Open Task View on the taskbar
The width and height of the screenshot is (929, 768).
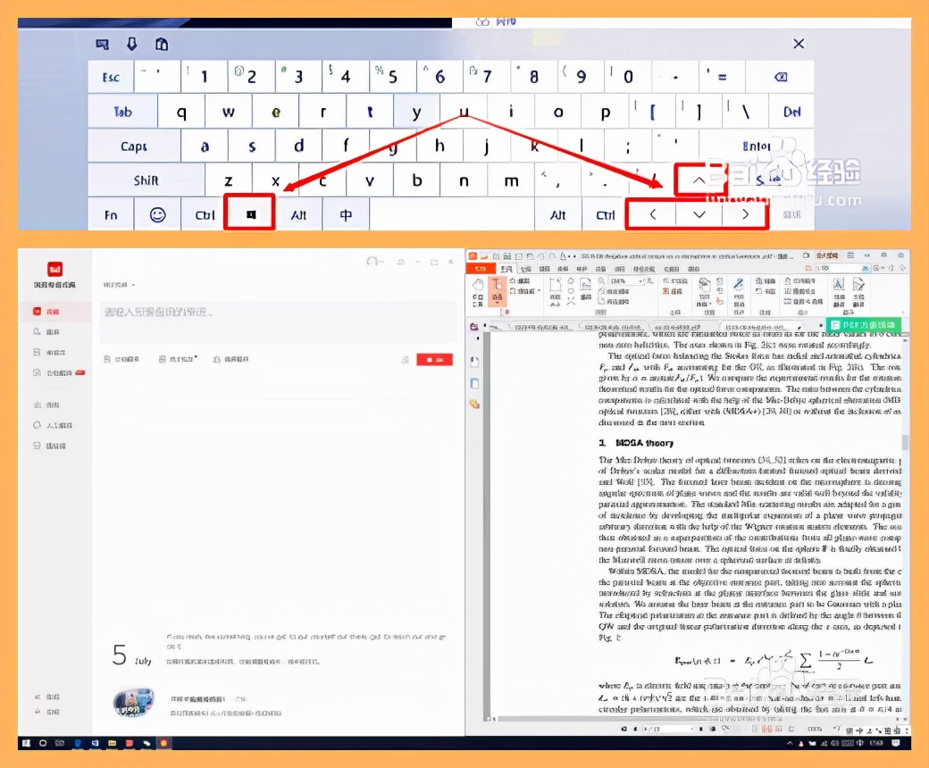pyautogui.click(x=60, y=743)
